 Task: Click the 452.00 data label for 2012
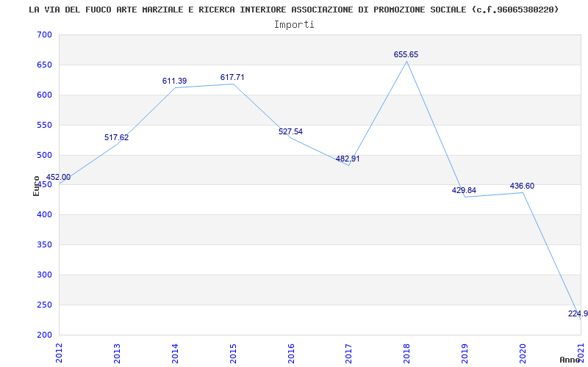click(58, 178)
